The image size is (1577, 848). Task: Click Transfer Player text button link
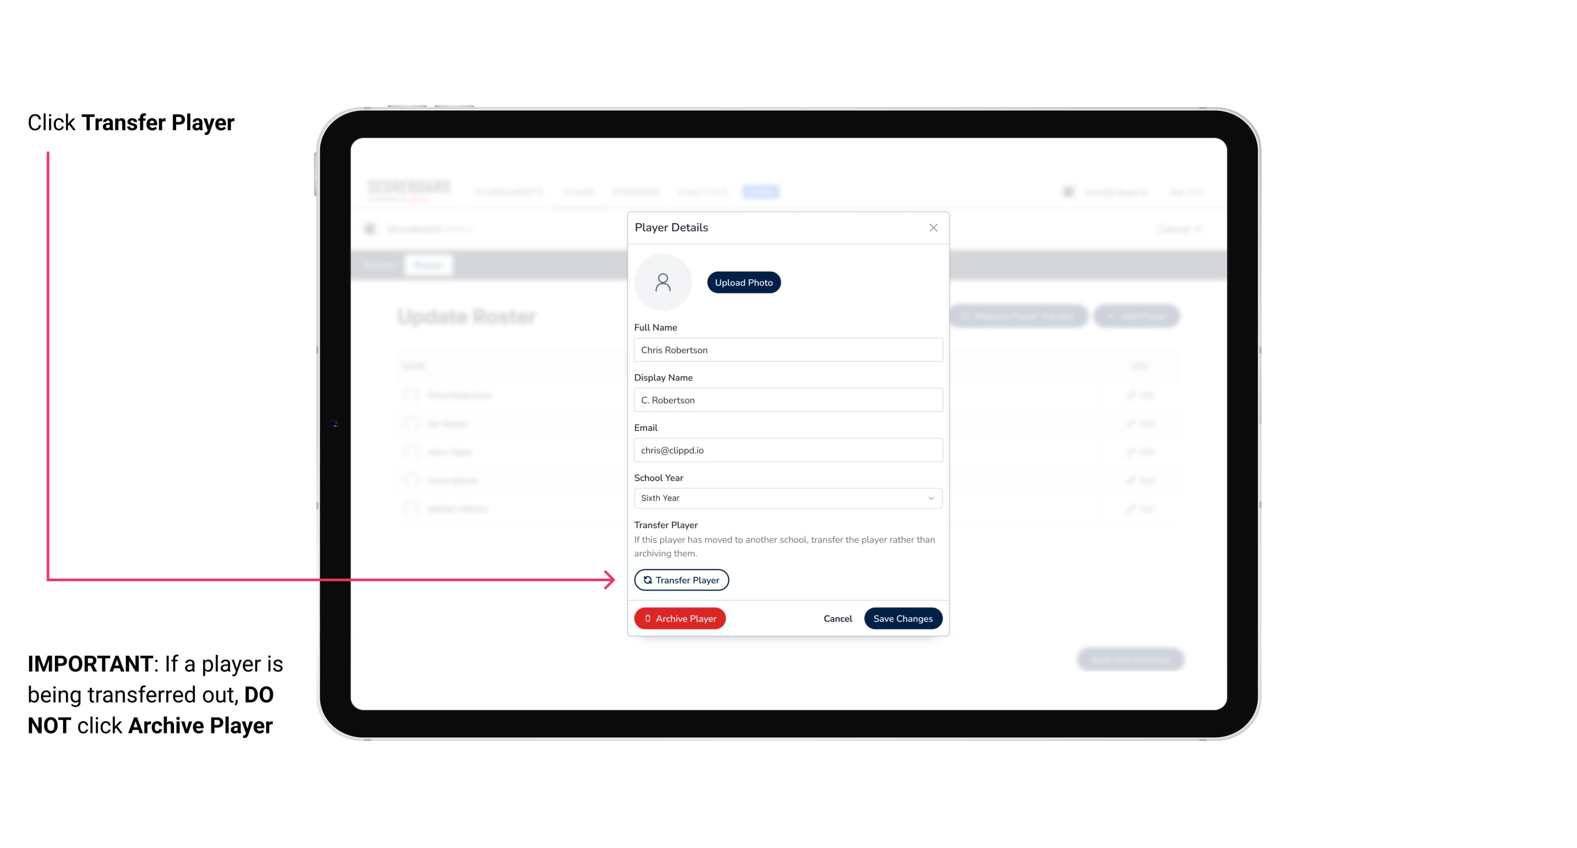(680, 580)
